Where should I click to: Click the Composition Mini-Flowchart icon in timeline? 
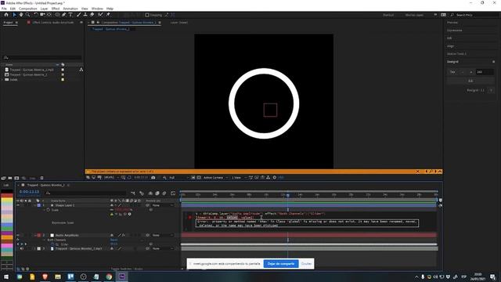133,193
